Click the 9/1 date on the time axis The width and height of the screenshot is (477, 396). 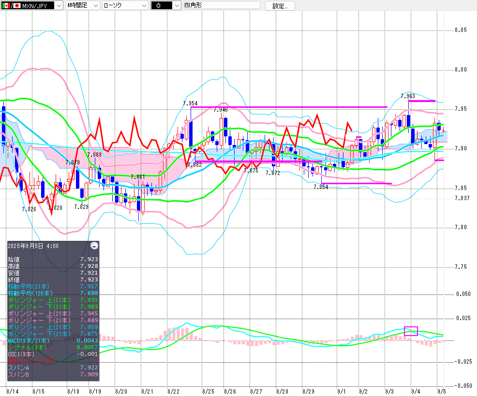tap(342, 392)
